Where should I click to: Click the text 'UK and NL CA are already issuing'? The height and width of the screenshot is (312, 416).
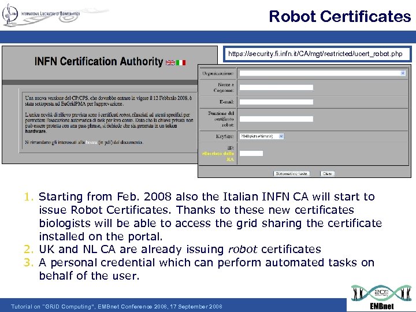pyautogui.click(x=131, y=250)
